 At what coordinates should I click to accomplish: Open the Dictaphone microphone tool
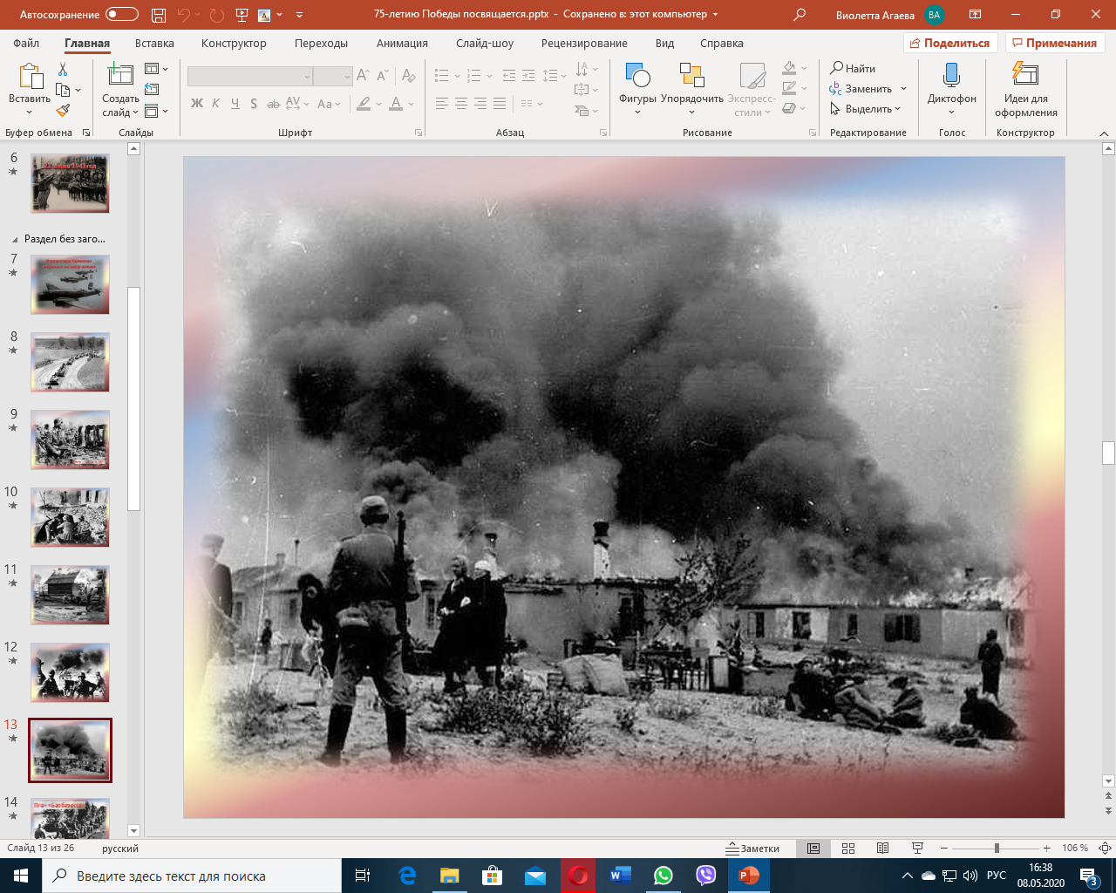pyautogui.click(x=951, y=87)
